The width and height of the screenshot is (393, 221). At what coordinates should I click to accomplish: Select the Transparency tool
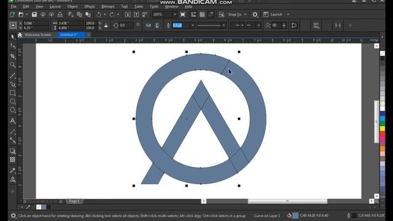[12, 160]
